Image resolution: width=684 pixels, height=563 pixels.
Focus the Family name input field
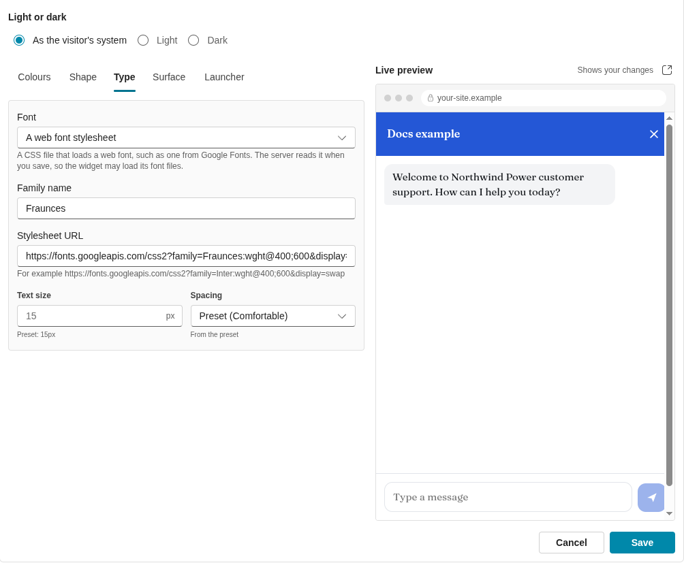tap(186, 208)
